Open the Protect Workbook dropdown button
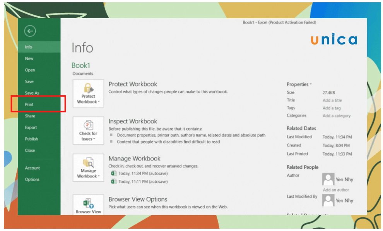 [88, 93]
